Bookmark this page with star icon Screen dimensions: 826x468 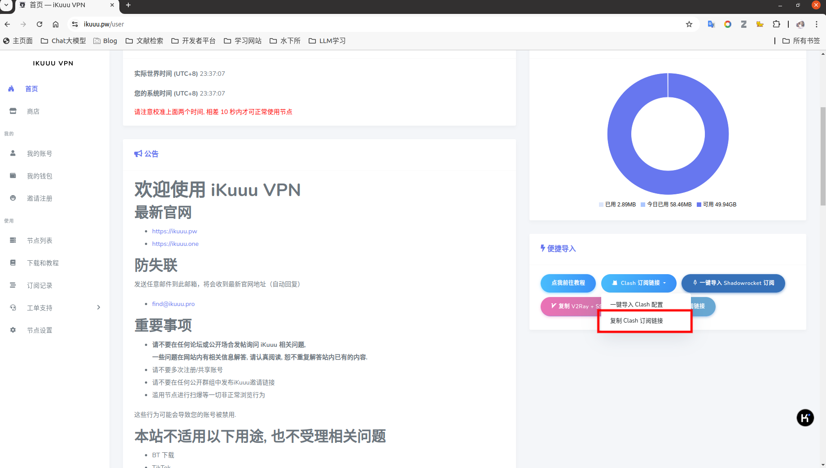pos(689,24)
